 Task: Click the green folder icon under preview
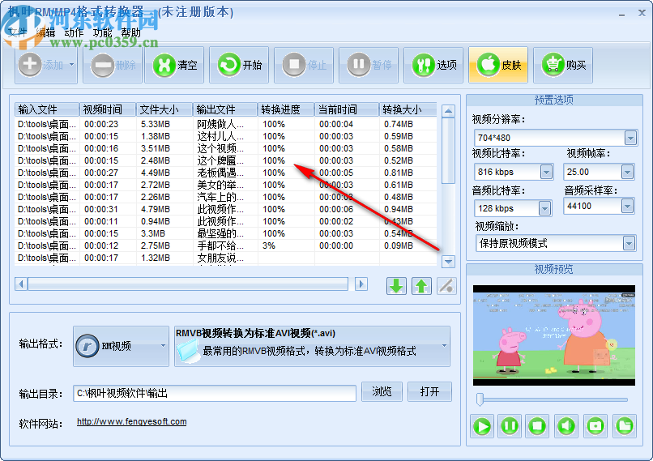click(x=625, y=426)
